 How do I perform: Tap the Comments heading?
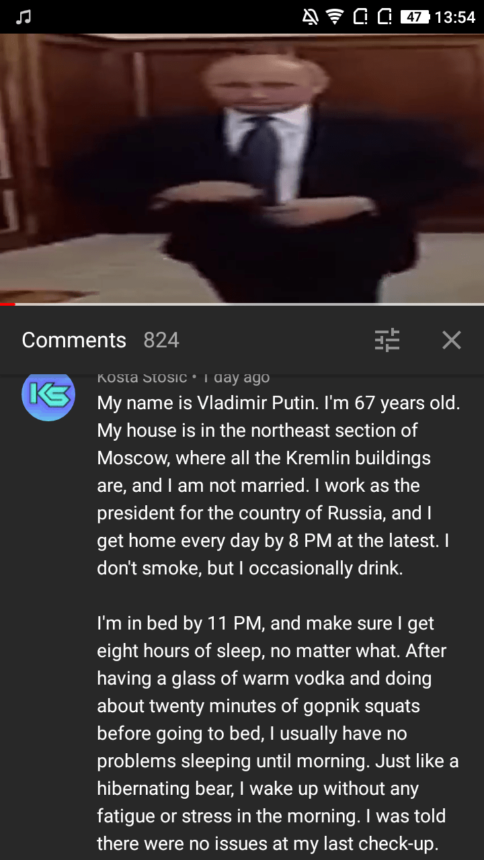74,340
